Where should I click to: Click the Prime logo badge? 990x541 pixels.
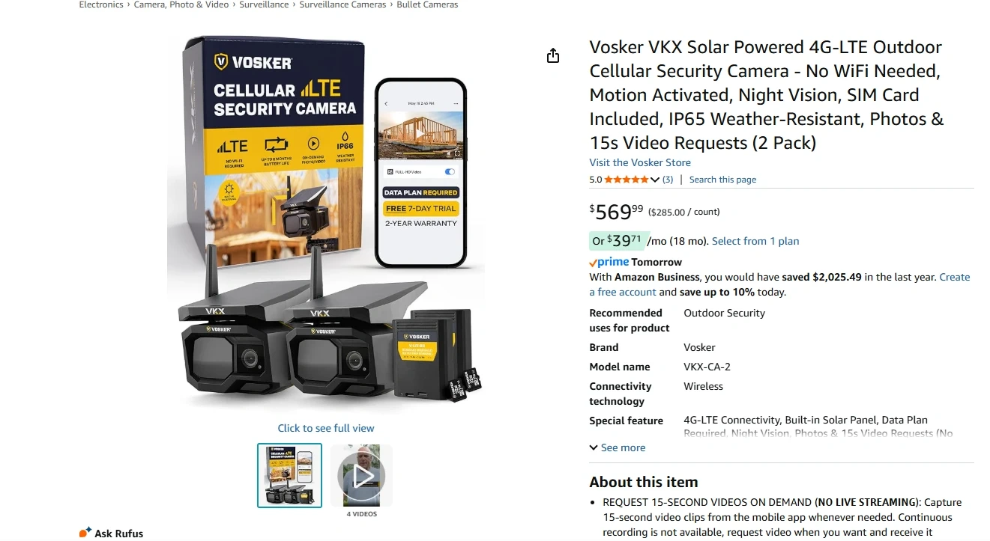point(609,262)
